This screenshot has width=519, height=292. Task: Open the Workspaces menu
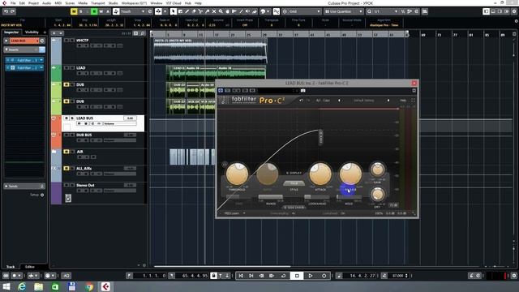pos(134,3)
